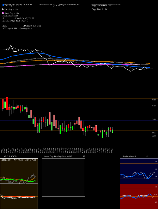Viewport: 158px width, 209px height.
Task: Click the 'ADX: 30 +DY: 9.46 -DY: 17.57' header
Action: coord(19,160)
